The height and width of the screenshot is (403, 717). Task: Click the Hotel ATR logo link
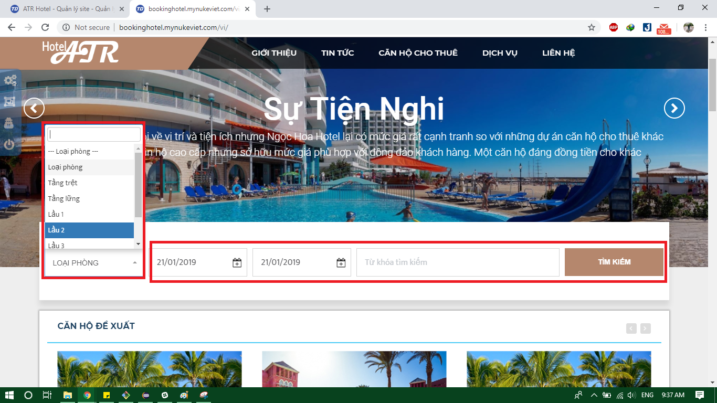[80, 52]
